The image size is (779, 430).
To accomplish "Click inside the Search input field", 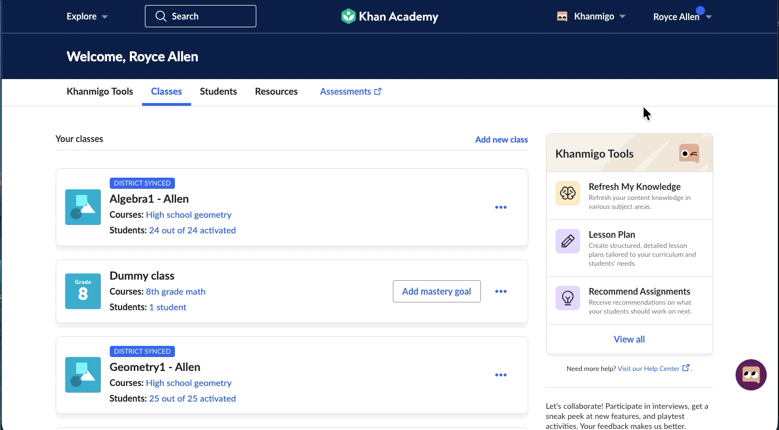I will point(201,16).
